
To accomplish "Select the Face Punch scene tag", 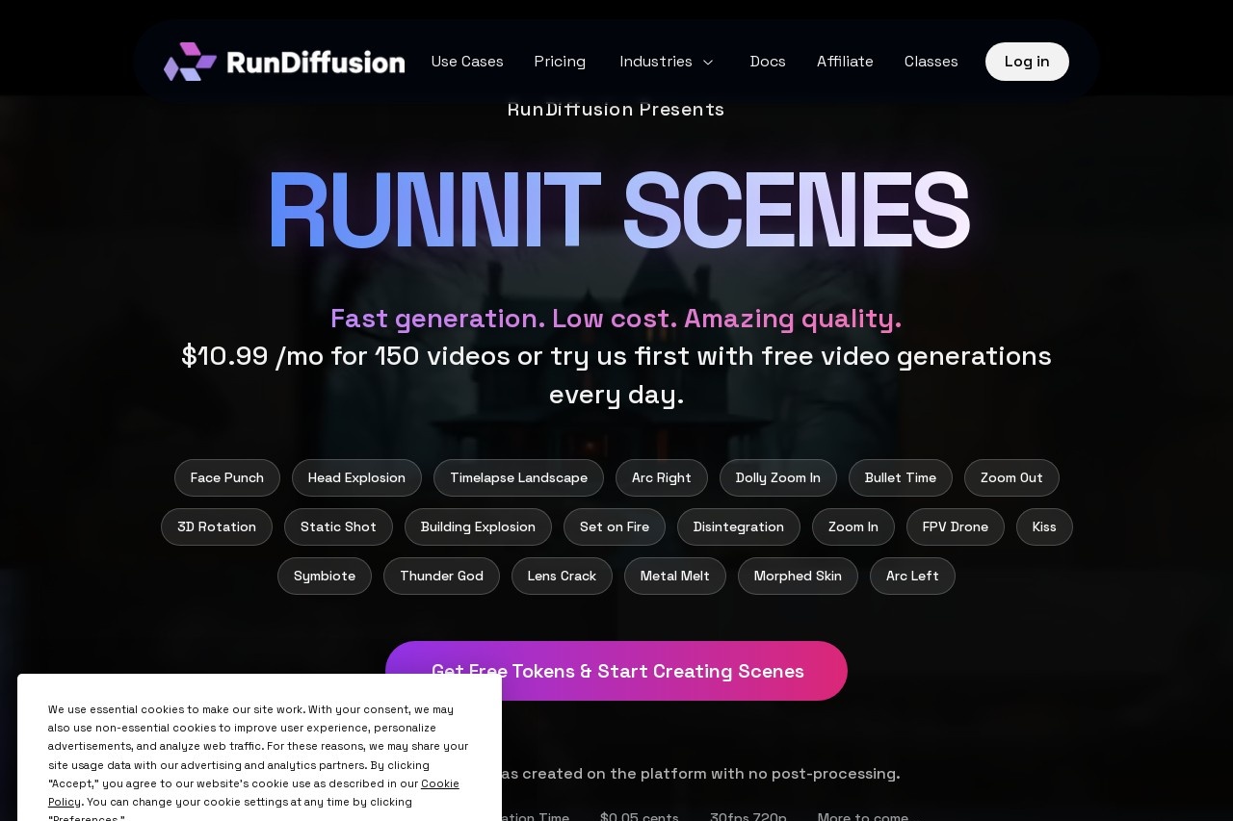I will point(227,477).
